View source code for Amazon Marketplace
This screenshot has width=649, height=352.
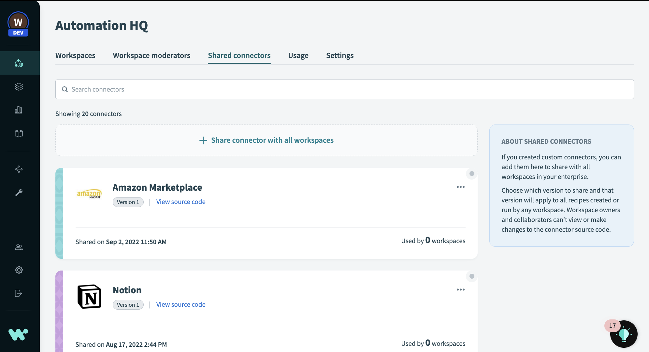(x=181, y=202)
